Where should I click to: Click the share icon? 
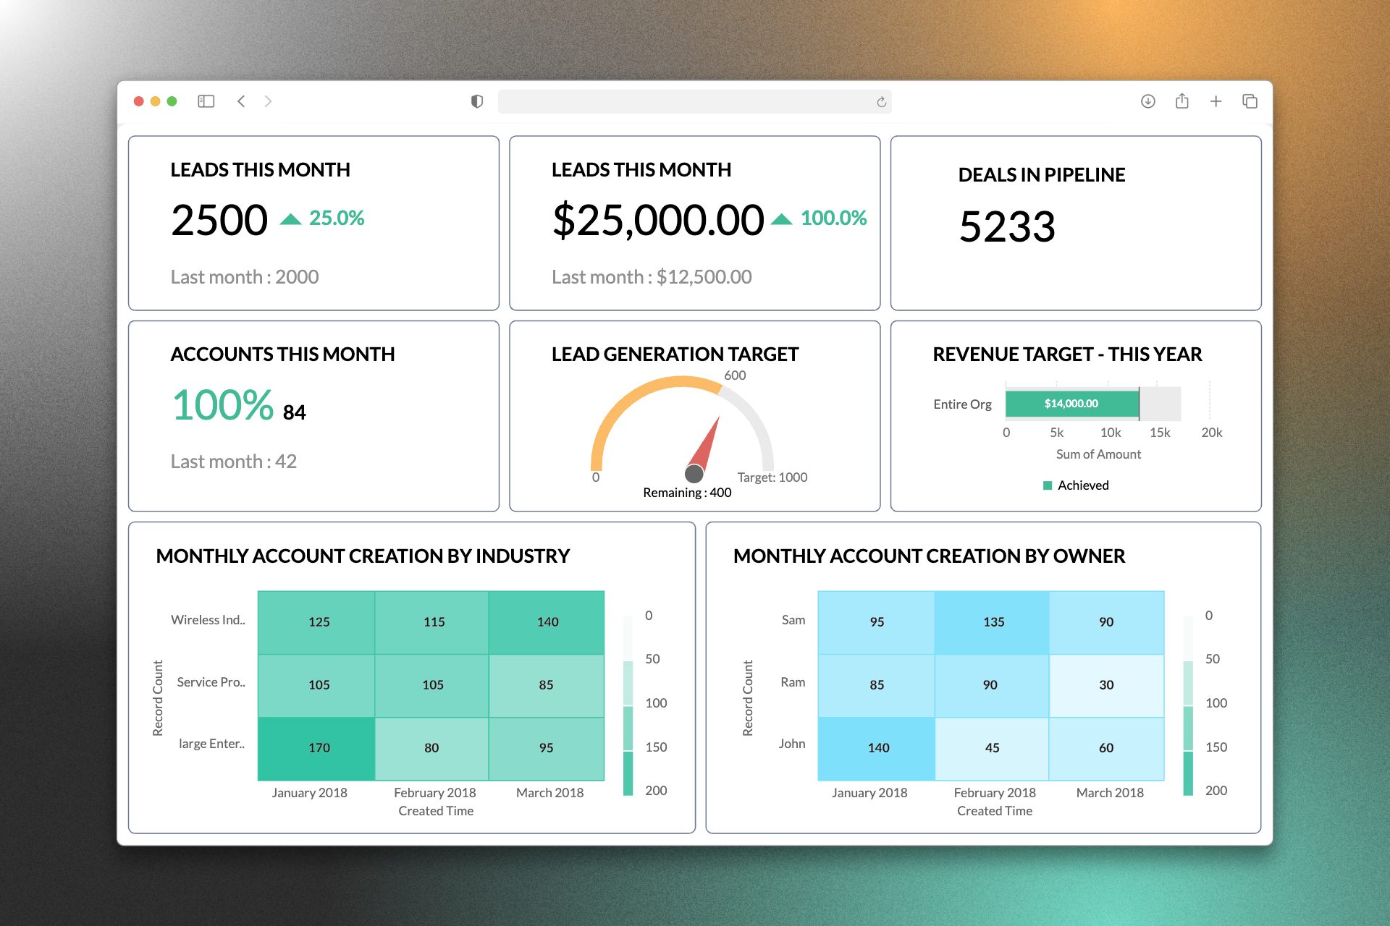[x=1182, y=101]
